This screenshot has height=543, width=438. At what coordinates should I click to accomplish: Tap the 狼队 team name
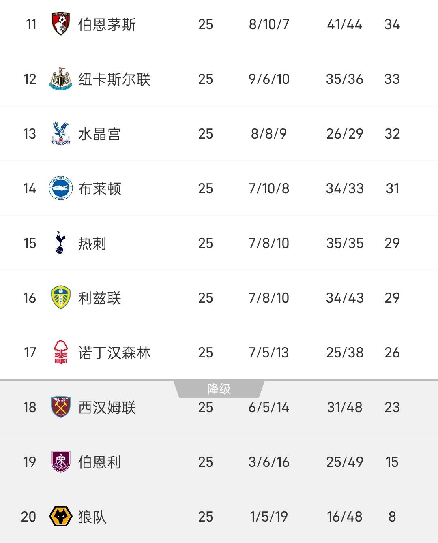pos(92,517)
